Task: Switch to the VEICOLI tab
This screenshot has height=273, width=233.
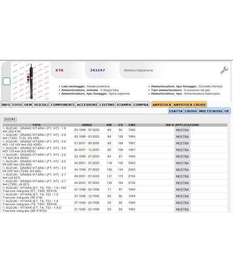Action: (x=41, y=105)
